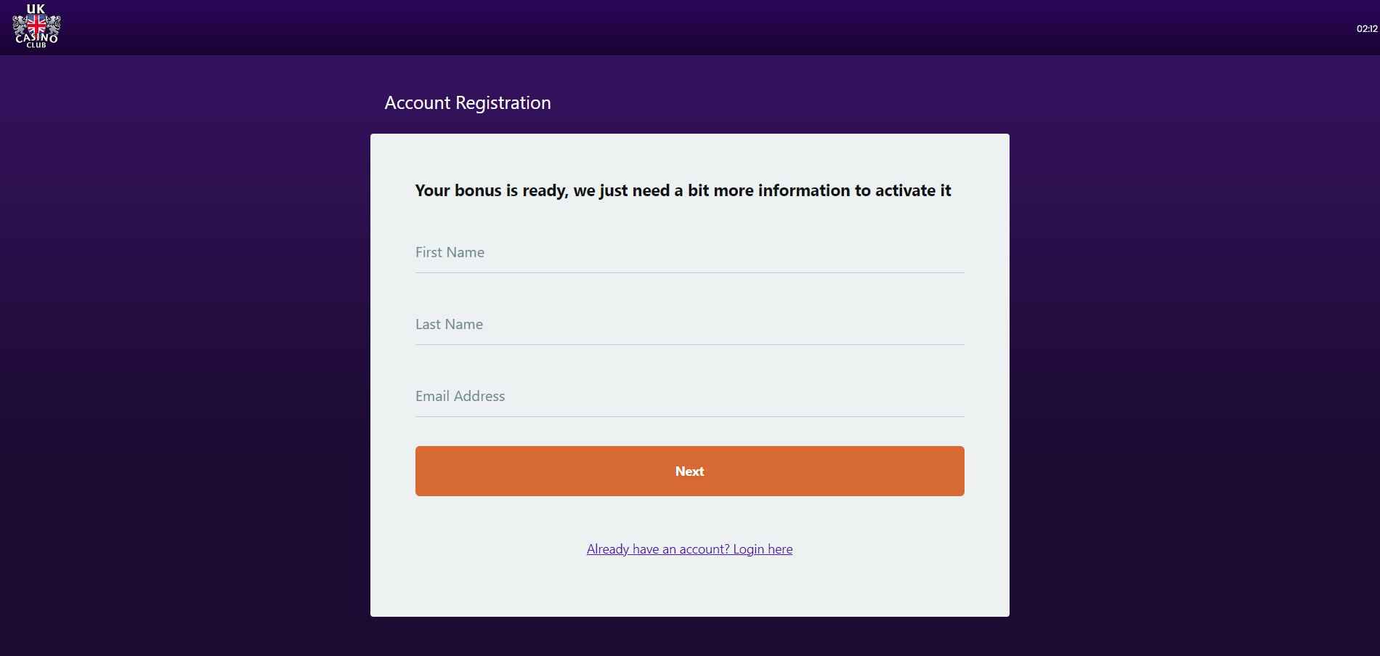Click the 'CLUB' text under the logo

coord(36,45)
